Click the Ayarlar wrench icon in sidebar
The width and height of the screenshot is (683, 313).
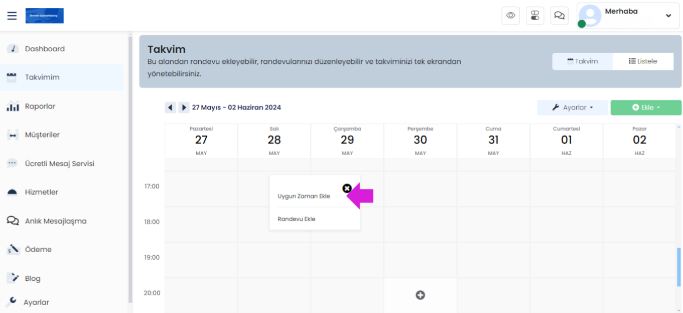(x=11, y=301)
